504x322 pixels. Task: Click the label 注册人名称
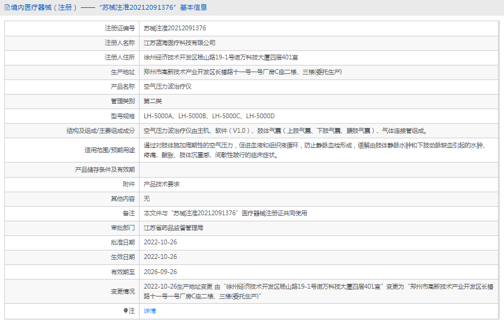coord(119,42)
